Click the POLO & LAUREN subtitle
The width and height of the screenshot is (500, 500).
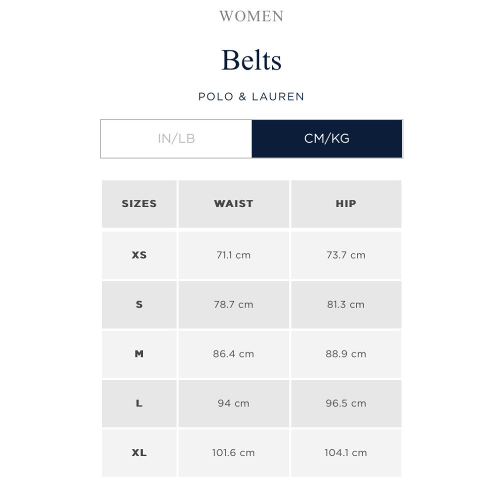tap(251, 96)
